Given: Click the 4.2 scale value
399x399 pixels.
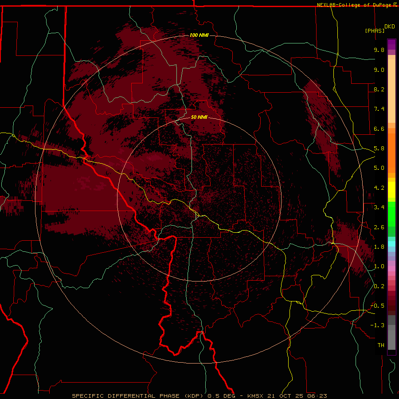Looking at the screenshot, I should click(379, 188).
